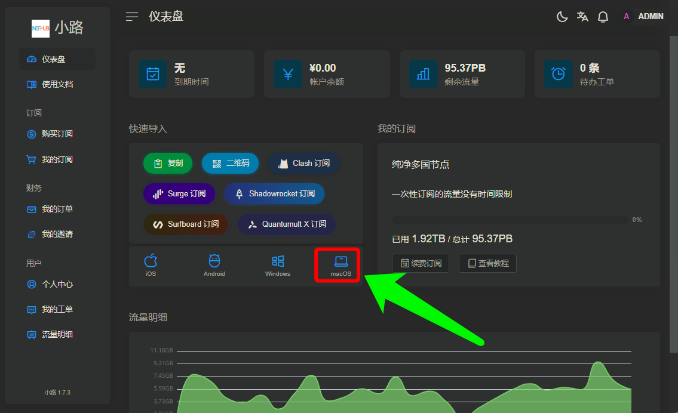
Task: Import via Clash 订阅 button
Action: click(x=304, y=164)
